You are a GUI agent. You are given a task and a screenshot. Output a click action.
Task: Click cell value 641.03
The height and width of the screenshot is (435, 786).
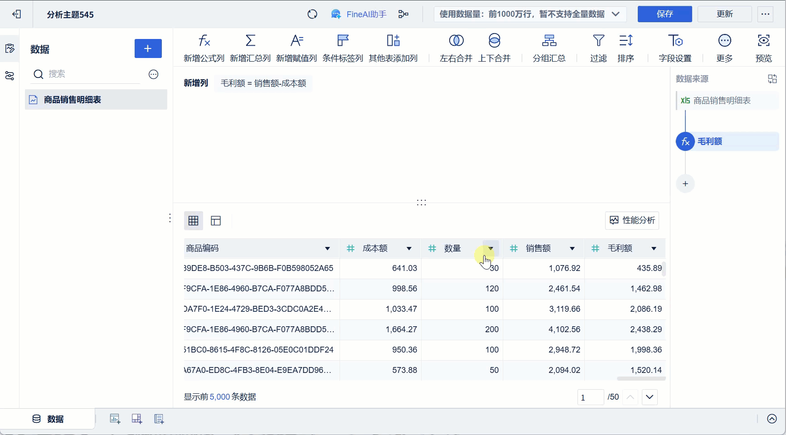[404, 268]
